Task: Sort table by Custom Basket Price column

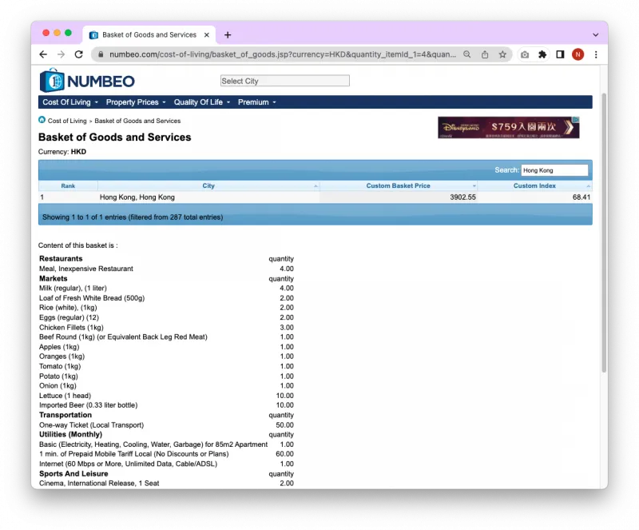Action: tap(398, 185)
